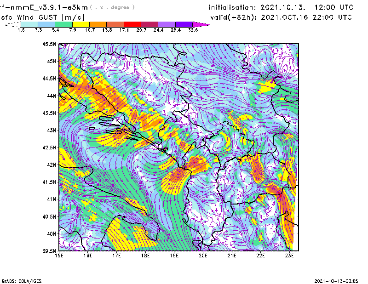Viewport: 368px width, 284px height.
Task: Click the 42.5N latitude label
Action: pos(49,148)
